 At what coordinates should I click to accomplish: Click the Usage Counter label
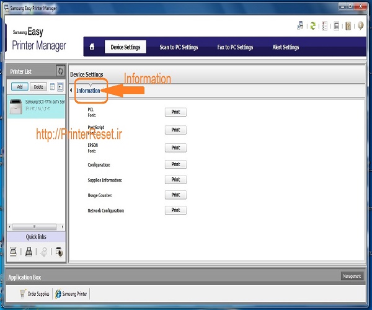pyautogui.click(x=100, y=195)
